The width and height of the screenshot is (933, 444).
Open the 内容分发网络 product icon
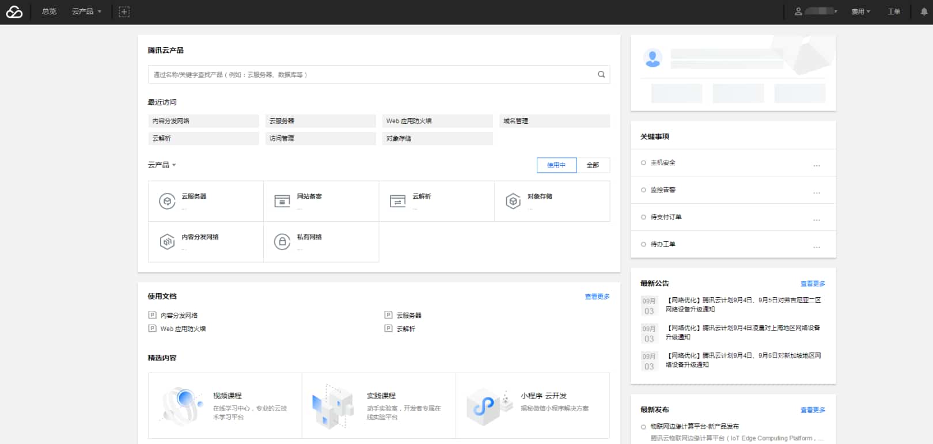167,242
